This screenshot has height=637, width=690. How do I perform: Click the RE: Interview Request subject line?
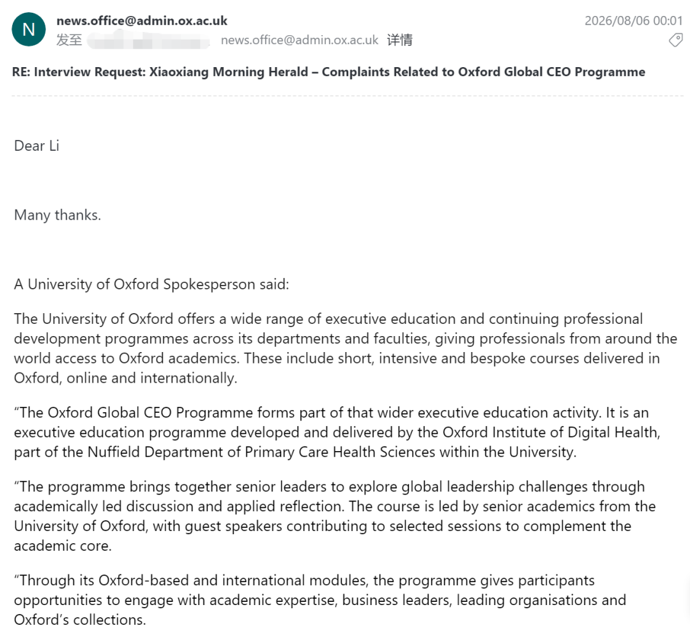(x=329, y=72)
